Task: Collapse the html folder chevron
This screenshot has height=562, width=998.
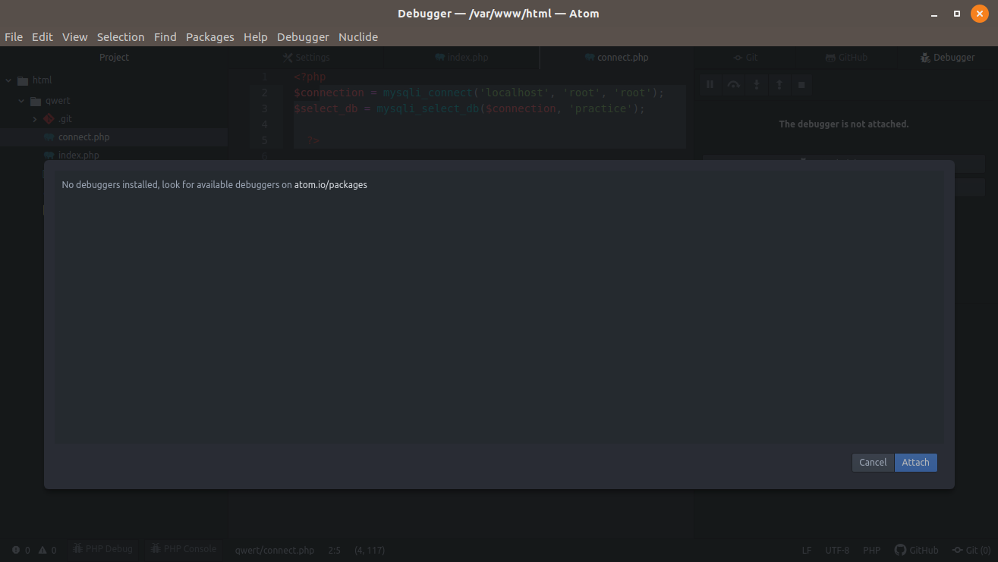Action: 9,80
